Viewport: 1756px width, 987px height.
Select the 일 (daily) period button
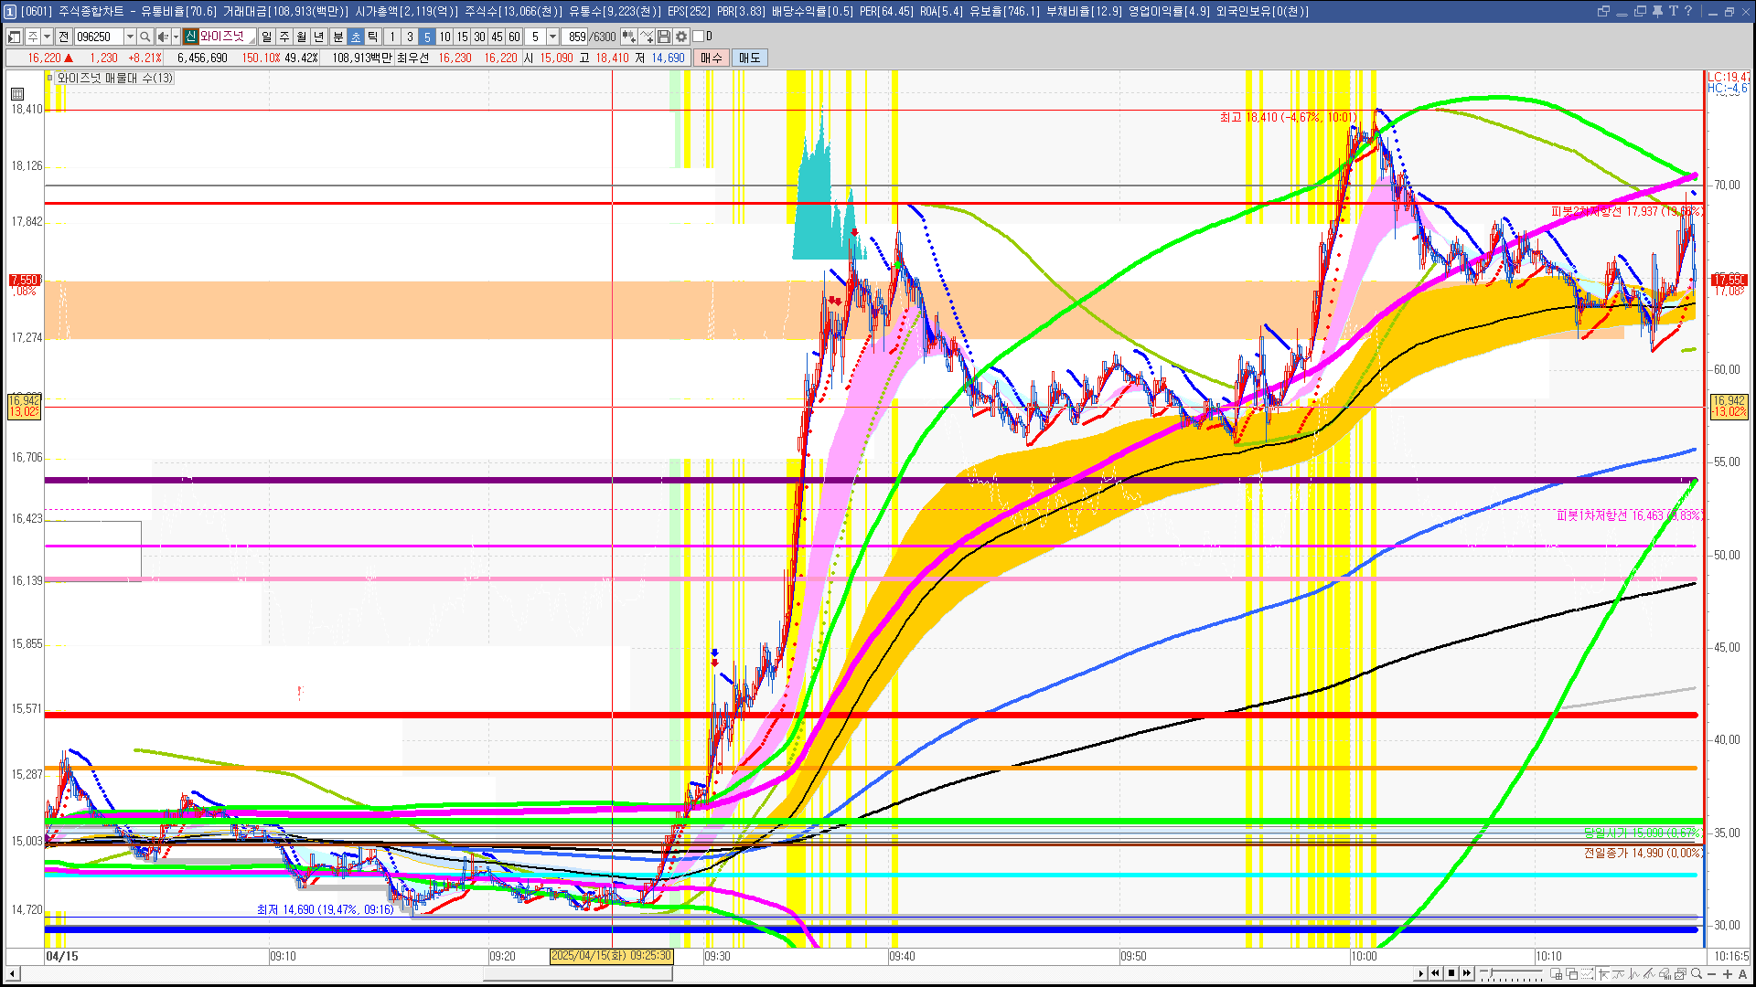pyautogui.click(x=266, y=37)
